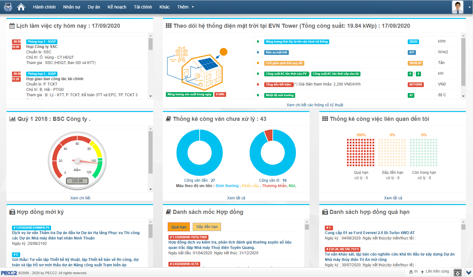Open the user profile avatar
Viewport: 473px width, 277px height.
[457, 7]
